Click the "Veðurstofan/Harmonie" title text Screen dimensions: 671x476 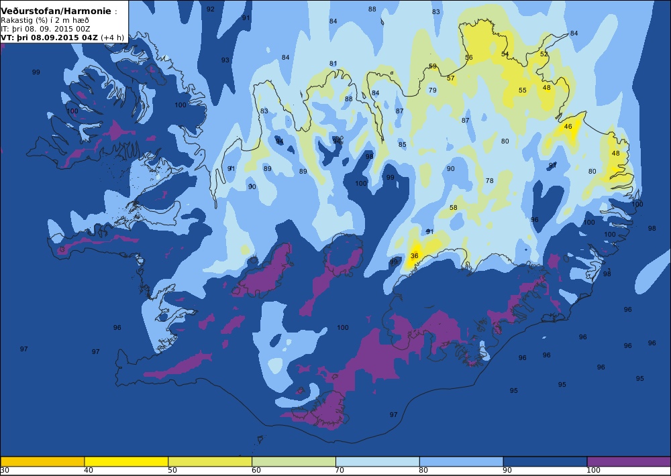click(x=56, y=11)
